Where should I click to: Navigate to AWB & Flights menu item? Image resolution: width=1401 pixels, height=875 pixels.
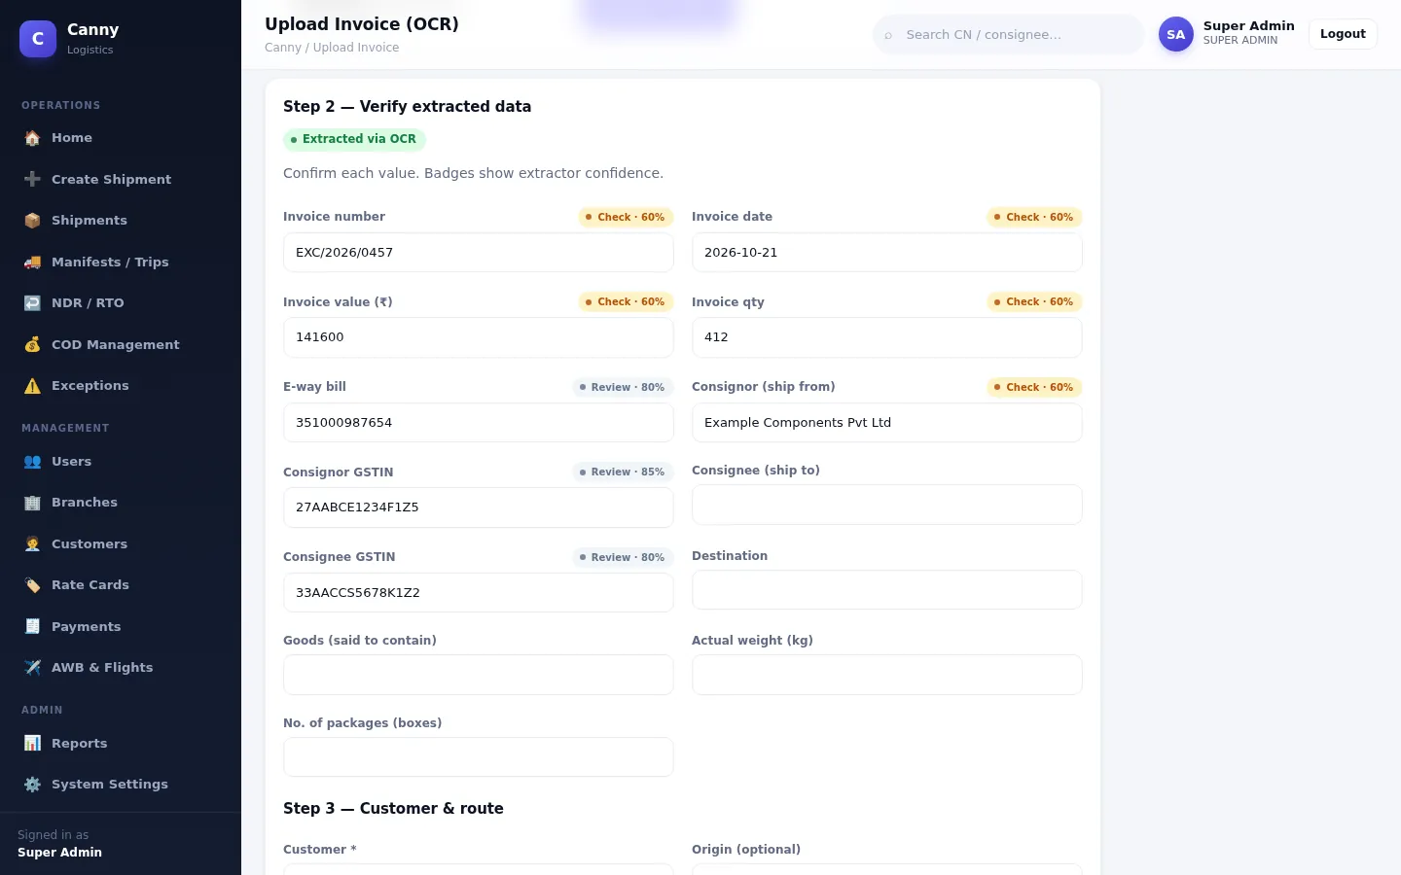pyautogui.click(x=121, y=668)
